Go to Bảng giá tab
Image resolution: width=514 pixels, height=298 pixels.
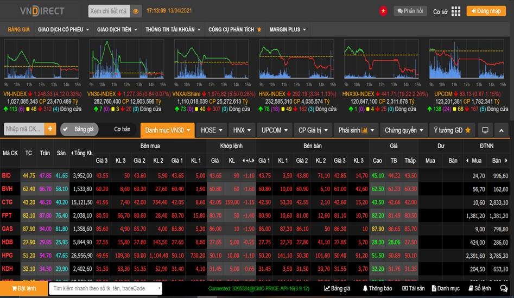[18, 29]
